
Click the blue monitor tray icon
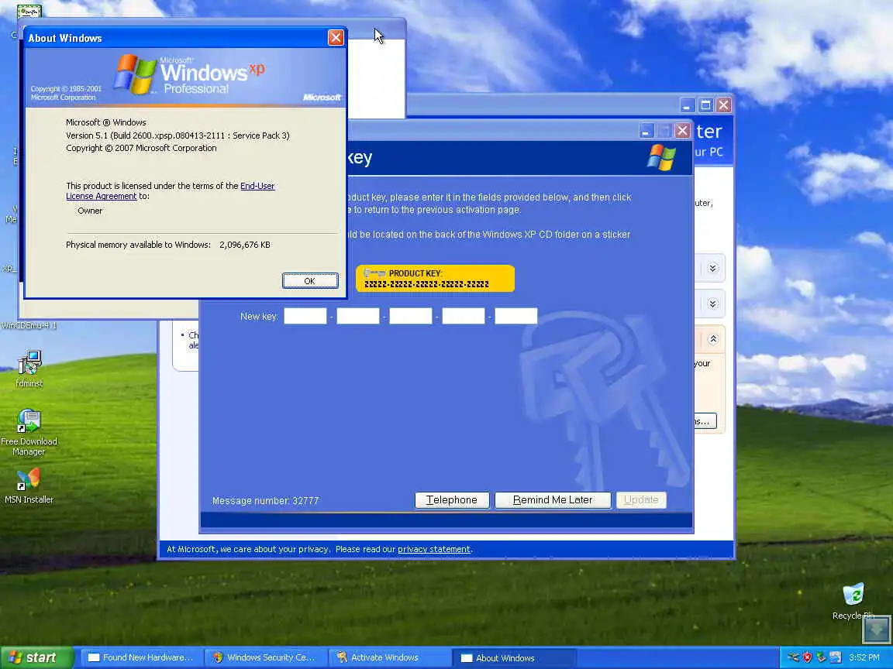click(x=836, y=657)
